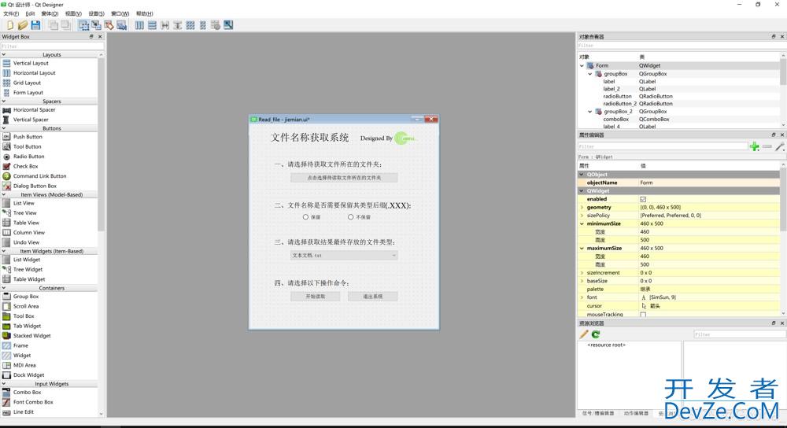Collapse the minimumSize property
The height and width of the screenshot is (428, 787).
[x=582, y=223]
